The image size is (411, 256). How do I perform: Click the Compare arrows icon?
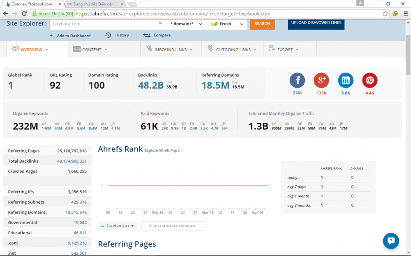tap(147, 35)
